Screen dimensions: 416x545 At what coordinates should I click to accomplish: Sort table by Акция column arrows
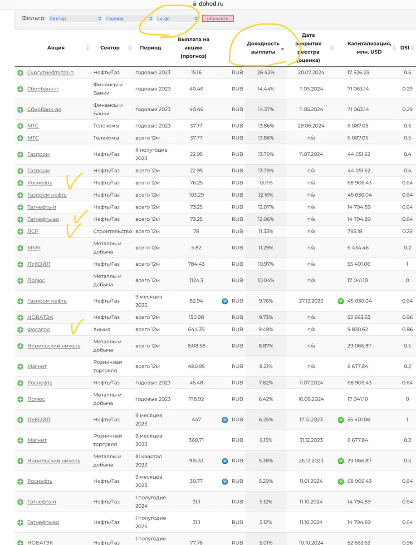tap(88, 48)
